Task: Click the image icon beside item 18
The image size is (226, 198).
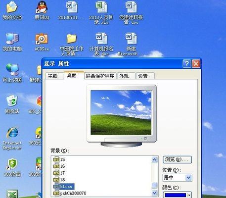Action: pos(56,180)
